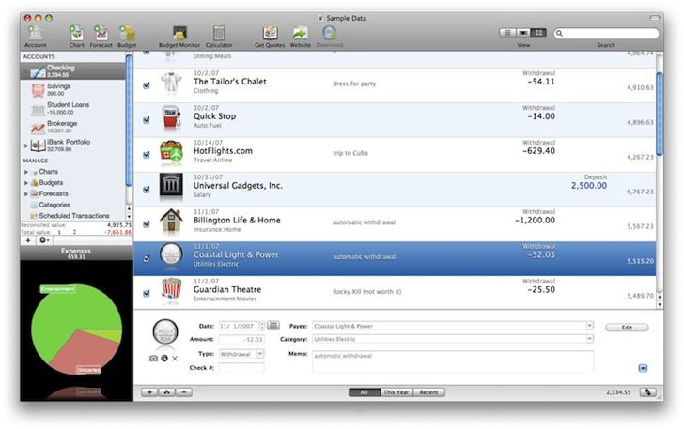Open the Forecast toolbar icon
This screenshot has width=684, height=429.
tap(101, 34)
